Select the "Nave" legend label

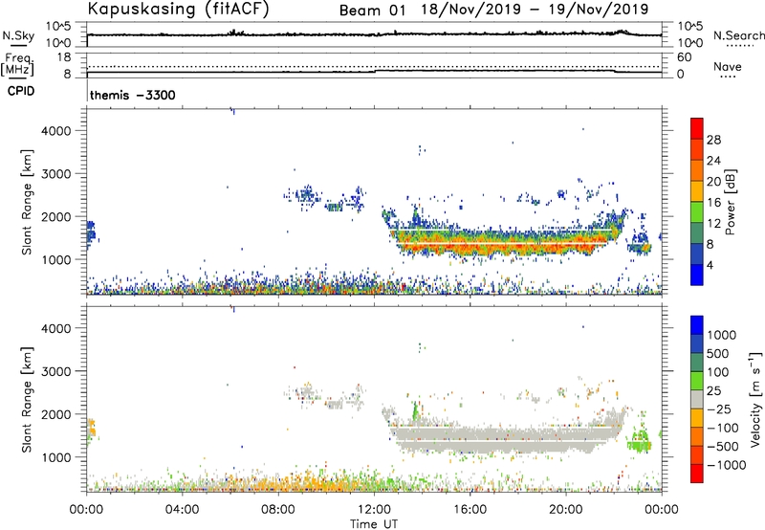(x=728, y=66)
